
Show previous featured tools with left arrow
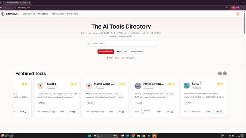click(220, 73)
